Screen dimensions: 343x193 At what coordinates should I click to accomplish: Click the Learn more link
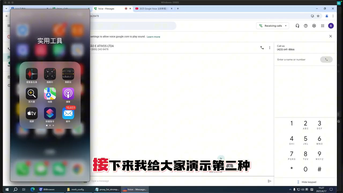153,37
